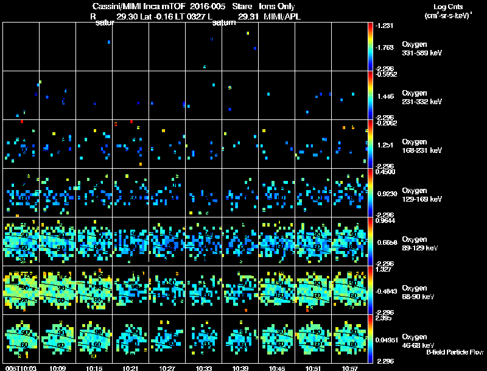Select the Oxygen 89-129 keV row label
The height and width of the screenshot is (371, 487).
(x=419, y=244)
